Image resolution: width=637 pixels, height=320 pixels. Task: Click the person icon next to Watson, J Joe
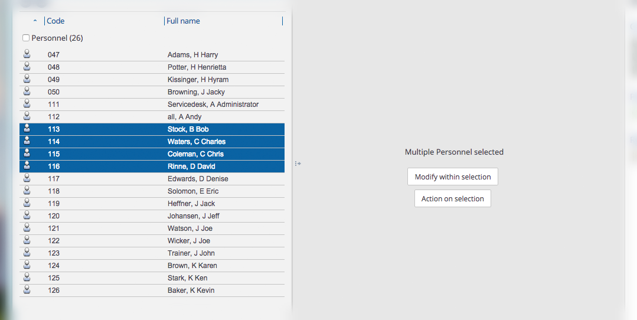coord(27,228)
